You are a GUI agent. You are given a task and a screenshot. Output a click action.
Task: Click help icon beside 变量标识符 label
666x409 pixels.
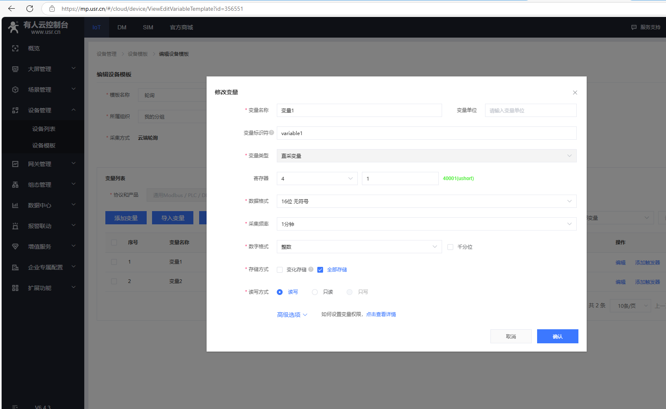[x=271, y=133]
